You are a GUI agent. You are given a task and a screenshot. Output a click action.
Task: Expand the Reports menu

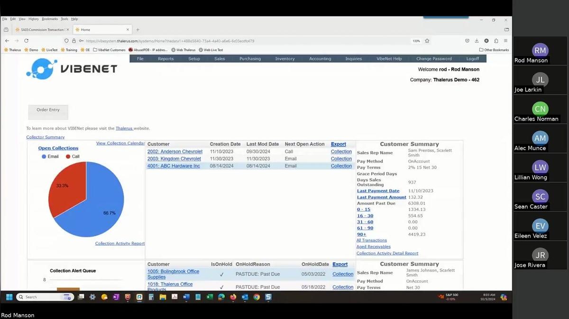point(165,59)
